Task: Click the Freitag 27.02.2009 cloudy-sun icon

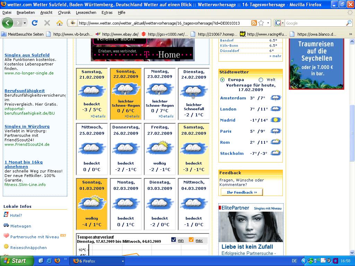Action: pos(160,147)
